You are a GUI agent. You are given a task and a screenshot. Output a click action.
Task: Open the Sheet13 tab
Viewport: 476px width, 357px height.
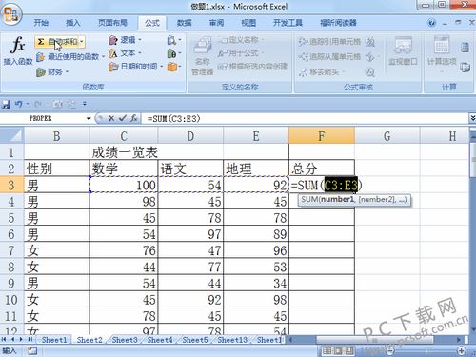coord(232,340)
